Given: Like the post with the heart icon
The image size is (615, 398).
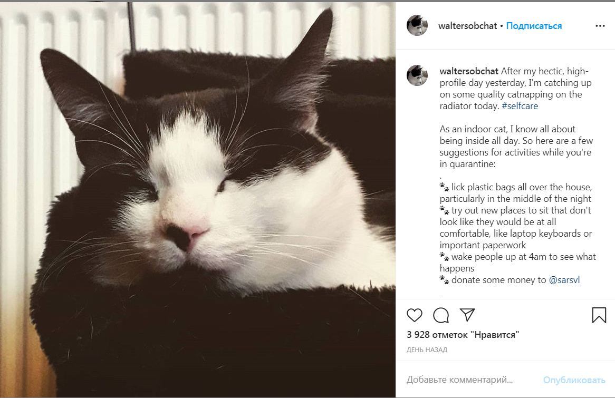Looking at the screenshot, I should (x=414, y=315).
